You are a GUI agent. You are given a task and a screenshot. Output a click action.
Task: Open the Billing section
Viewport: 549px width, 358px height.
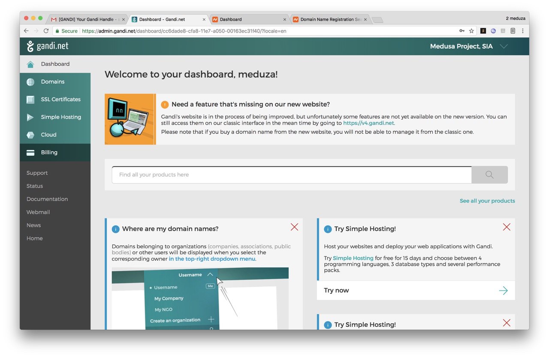[x=55, y=152]
